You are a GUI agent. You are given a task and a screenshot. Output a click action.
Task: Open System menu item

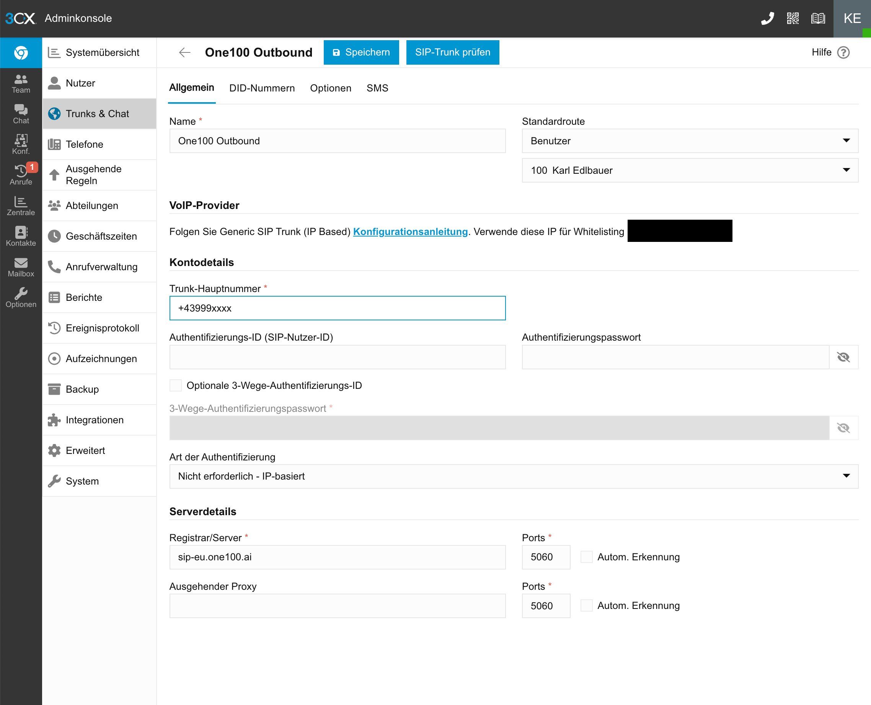(x=99, y=481)
